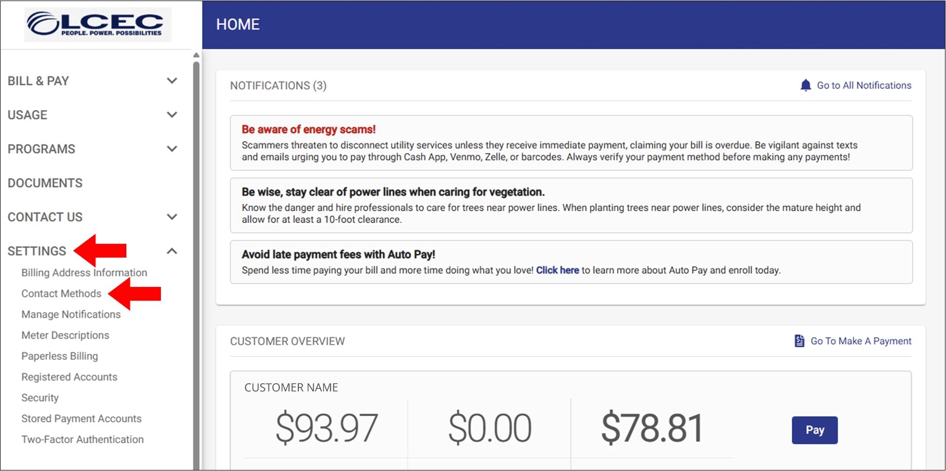946x471 pixels.
Task: Expand the Contact Us chevron
Action: tap(172, 217)
